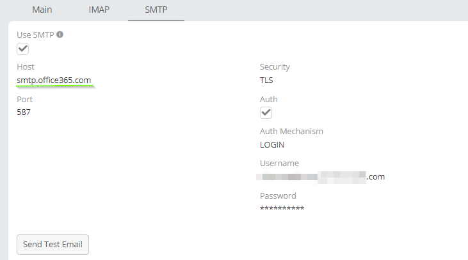Click the info icon beside Use SMTP
Viewport: 468px width, 260px height.
point(60,34)
